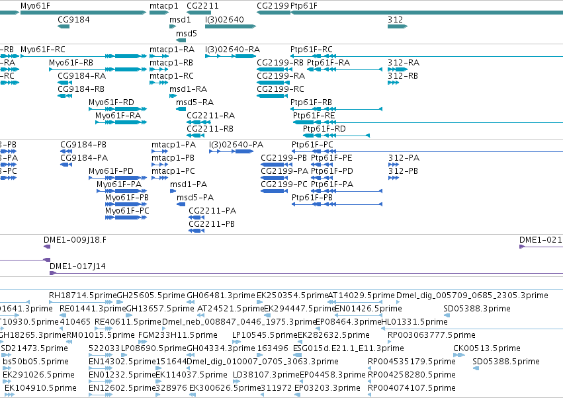Open transcript Myo61F-RD

[111, 102]
